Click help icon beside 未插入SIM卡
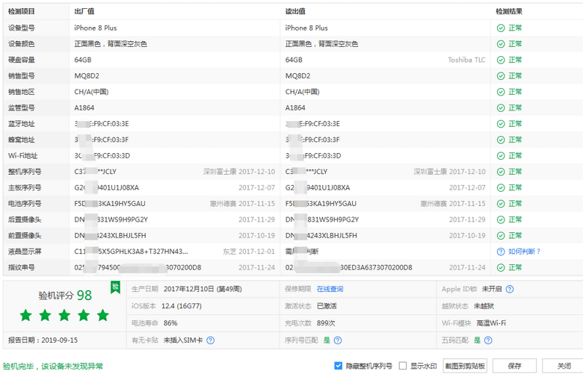Image resolution: width=583 pixels, height=380 pixels. point(211,340)
